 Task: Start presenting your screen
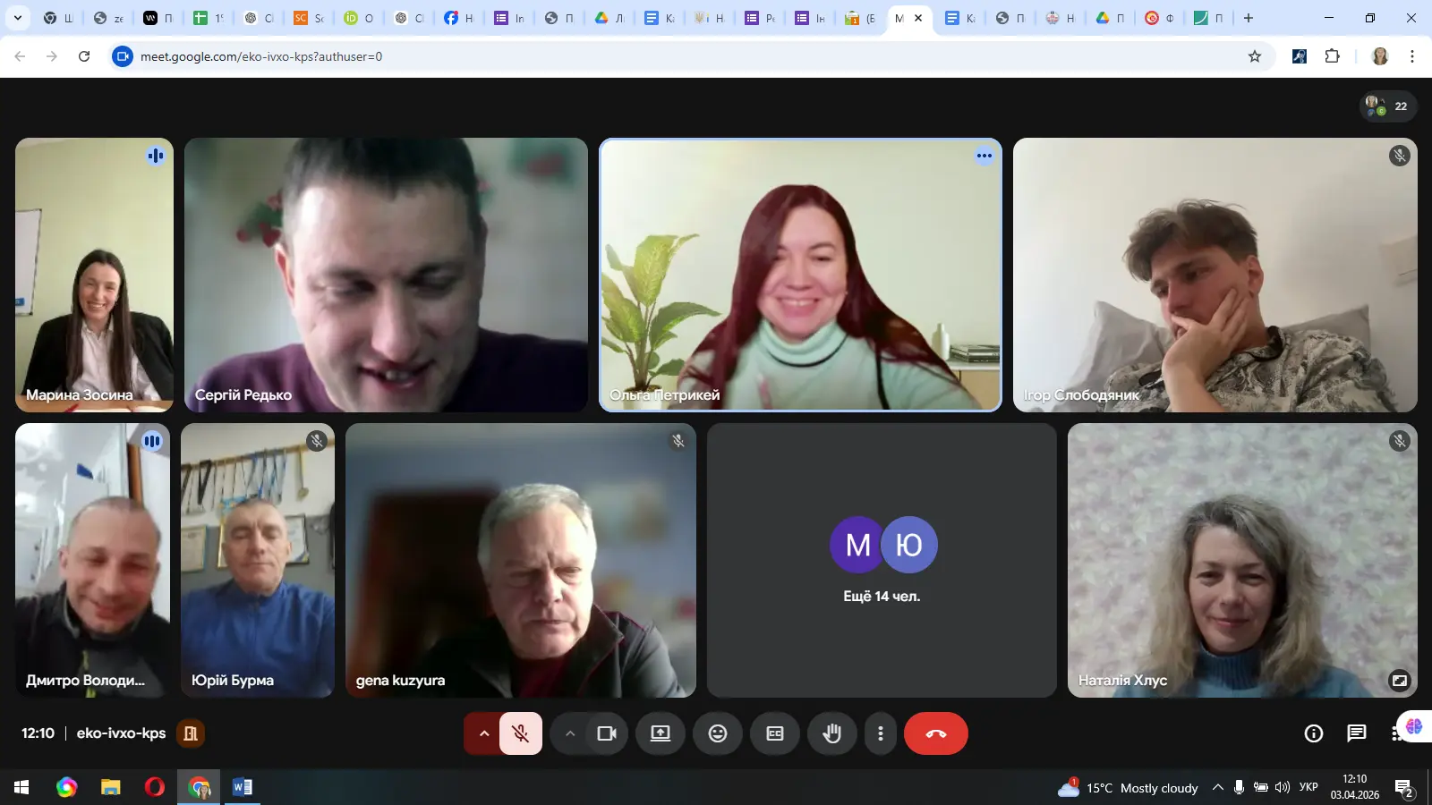661,733
